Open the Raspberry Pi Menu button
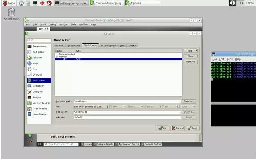This screenshot has height=159, width=256. point(9,3)
